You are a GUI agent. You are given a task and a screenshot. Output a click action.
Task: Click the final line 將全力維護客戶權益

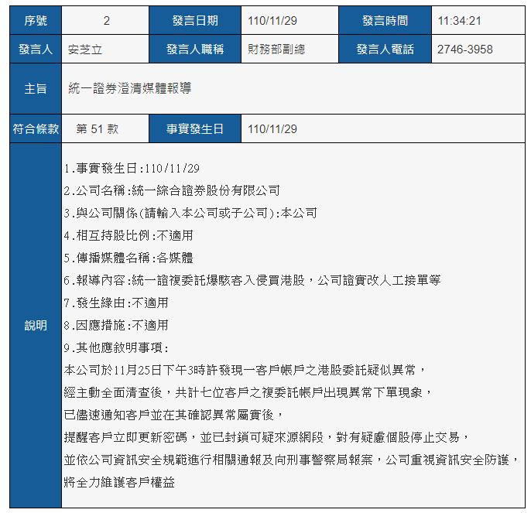click(x=119, y=482)
